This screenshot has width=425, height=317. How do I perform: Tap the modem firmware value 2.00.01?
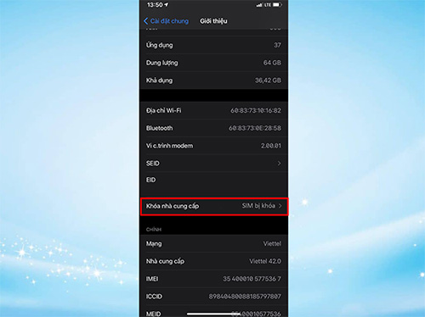click(x=271, y=146)
